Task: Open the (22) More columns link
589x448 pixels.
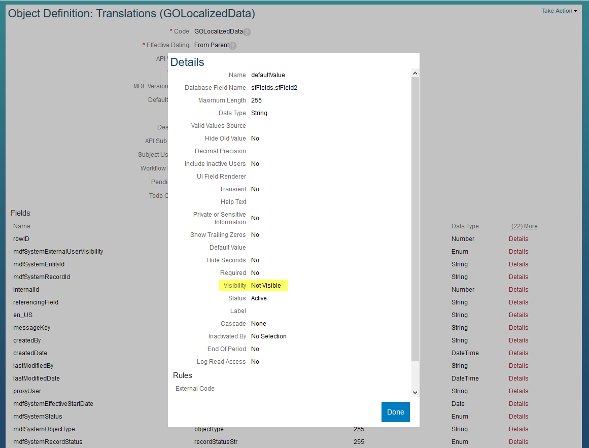Action: pyautogui.click(x=525, y=226)
